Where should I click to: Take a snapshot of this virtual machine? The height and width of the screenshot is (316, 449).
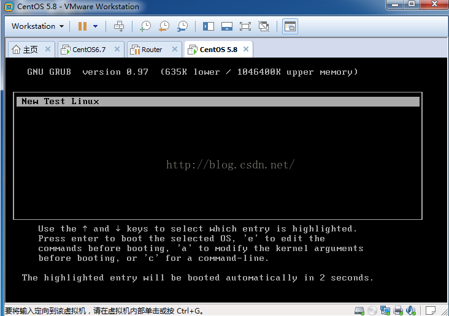tap(145, 26)
